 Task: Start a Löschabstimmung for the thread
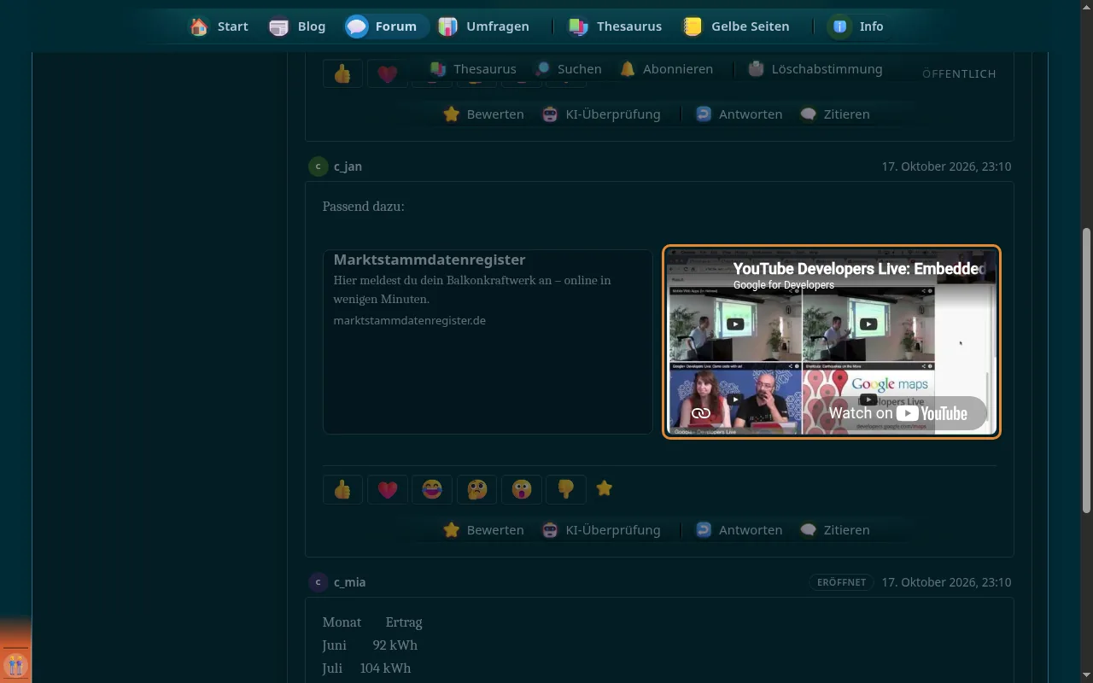815,69
